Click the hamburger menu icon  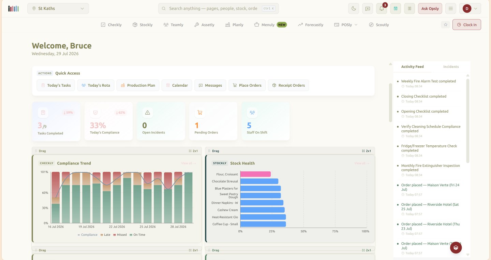point(451,9)
